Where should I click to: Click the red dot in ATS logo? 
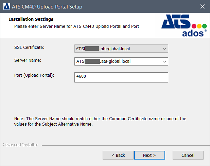(194, 26)
